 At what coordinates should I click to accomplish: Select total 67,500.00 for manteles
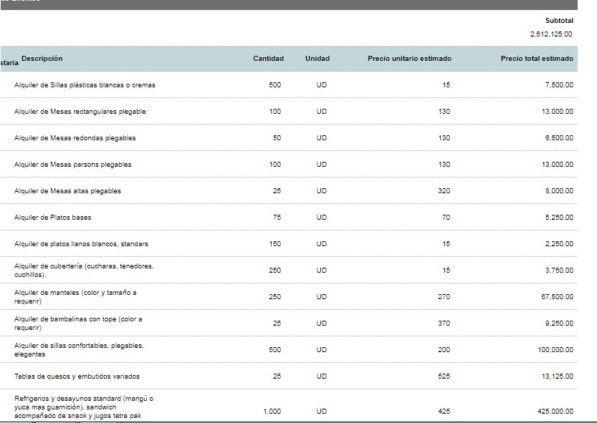558,297
